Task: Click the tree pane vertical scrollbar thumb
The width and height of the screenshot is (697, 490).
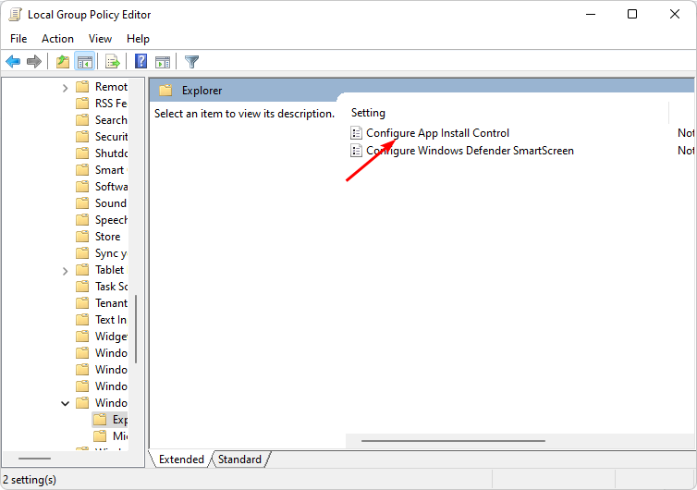Action: 136,329
